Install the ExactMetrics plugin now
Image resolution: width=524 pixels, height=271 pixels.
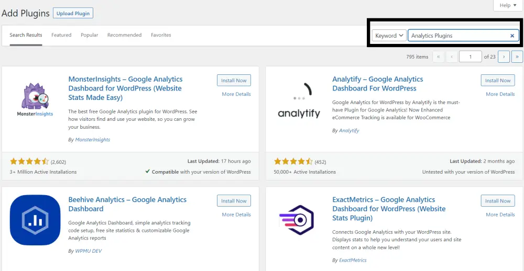click(x=498, y=201)
